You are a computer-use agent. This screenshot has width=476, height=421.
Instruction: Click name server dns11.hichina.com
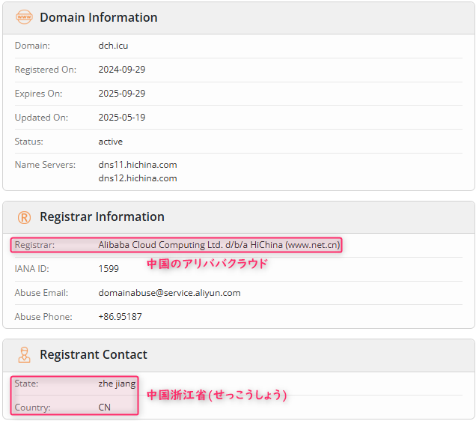coord(138,165)
